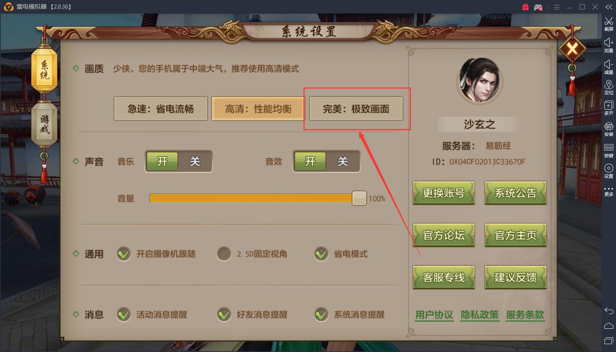Open the title bar hamburger menu

point(557,7)
